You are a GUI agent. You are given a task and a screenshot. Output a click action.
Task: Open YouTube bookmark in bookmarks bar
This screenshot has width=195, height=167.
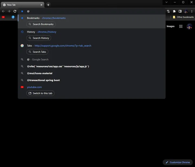coord(3,17)
